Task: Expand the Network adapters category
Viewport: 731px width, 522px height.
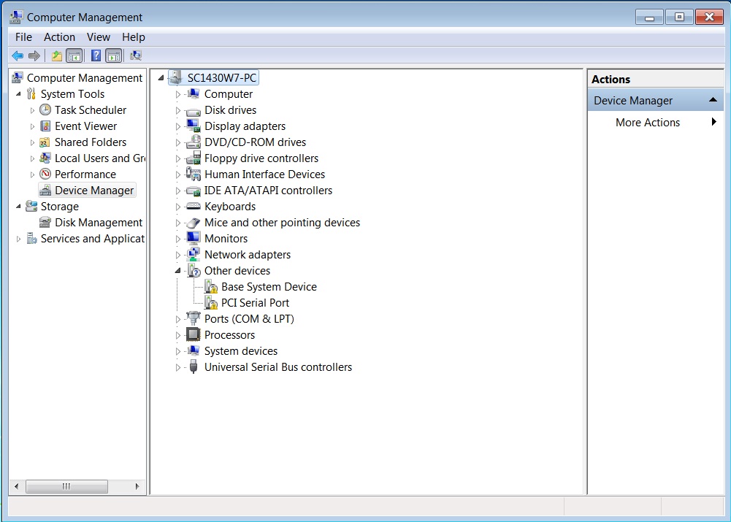Action: pyautogui.click(x=178, y=254)
